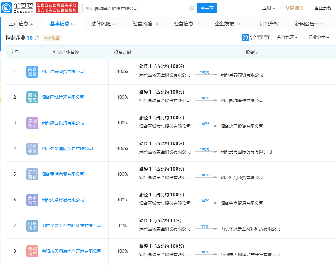Click the 序号 column header
This screenshot has height=265, width=336.
(15, 52)
